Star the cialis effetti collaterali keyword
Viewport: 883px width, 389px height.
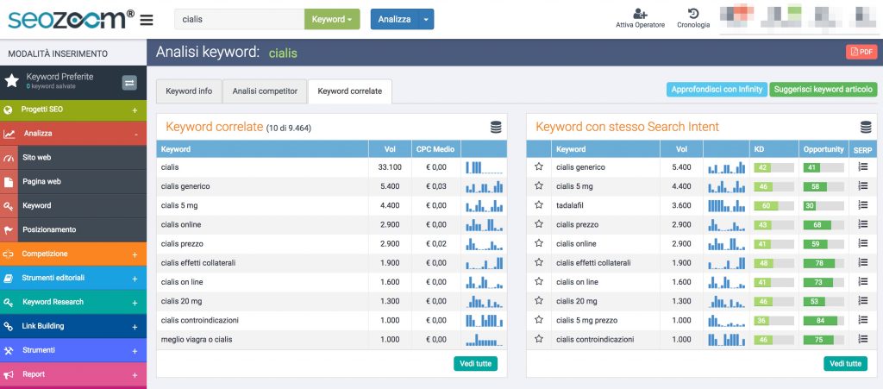tap(539, 262)
